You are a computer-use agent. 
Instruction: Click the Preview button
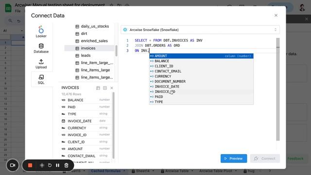234,158
